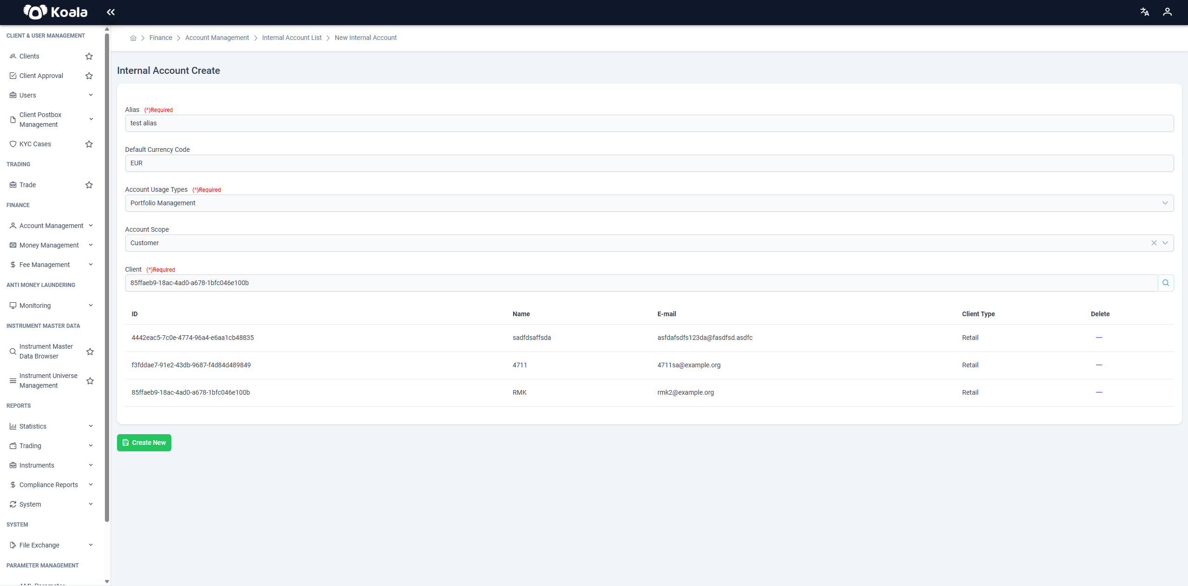This screenshot has width=1188, height=586.
Task: Click the Name column header
Action: coord(521,314)
